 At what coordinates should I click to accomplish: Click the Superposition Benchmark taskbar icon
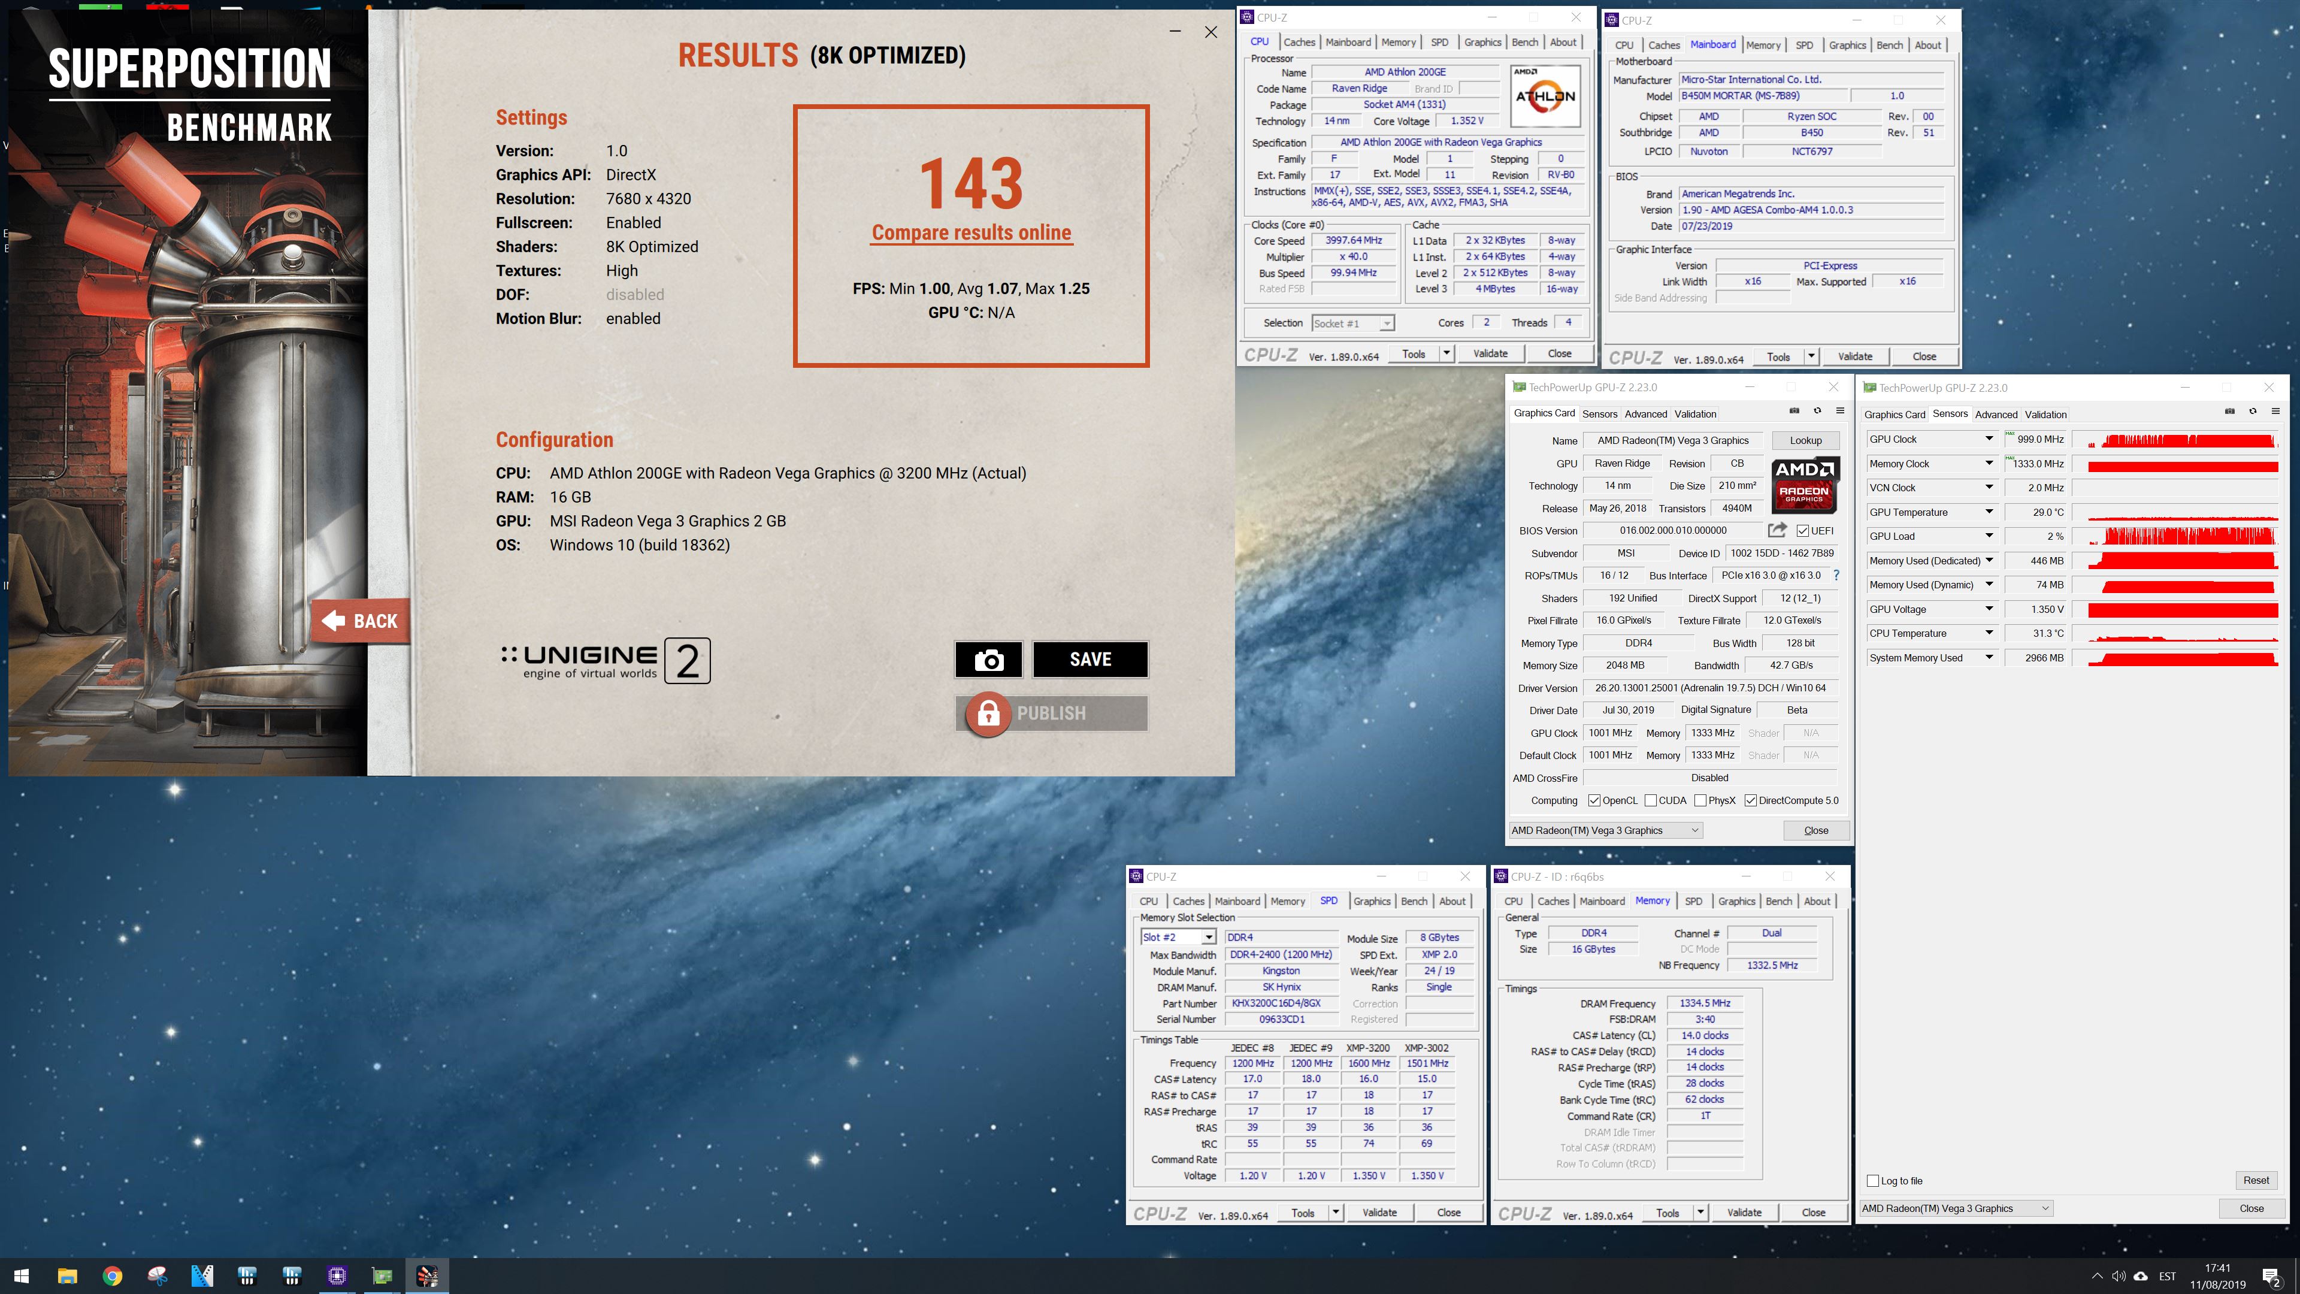pyautogui.click(x=427, y=1276)
